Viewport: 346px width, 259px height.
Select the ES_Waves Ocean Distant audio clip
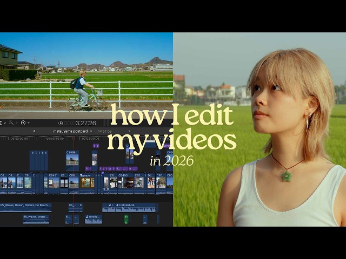tap(26, 207)
